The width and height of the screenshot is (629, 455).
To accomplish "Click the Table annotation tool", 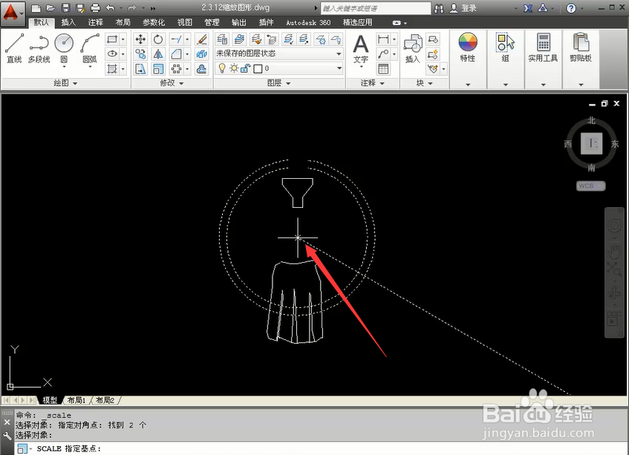I will pos(383,69).
